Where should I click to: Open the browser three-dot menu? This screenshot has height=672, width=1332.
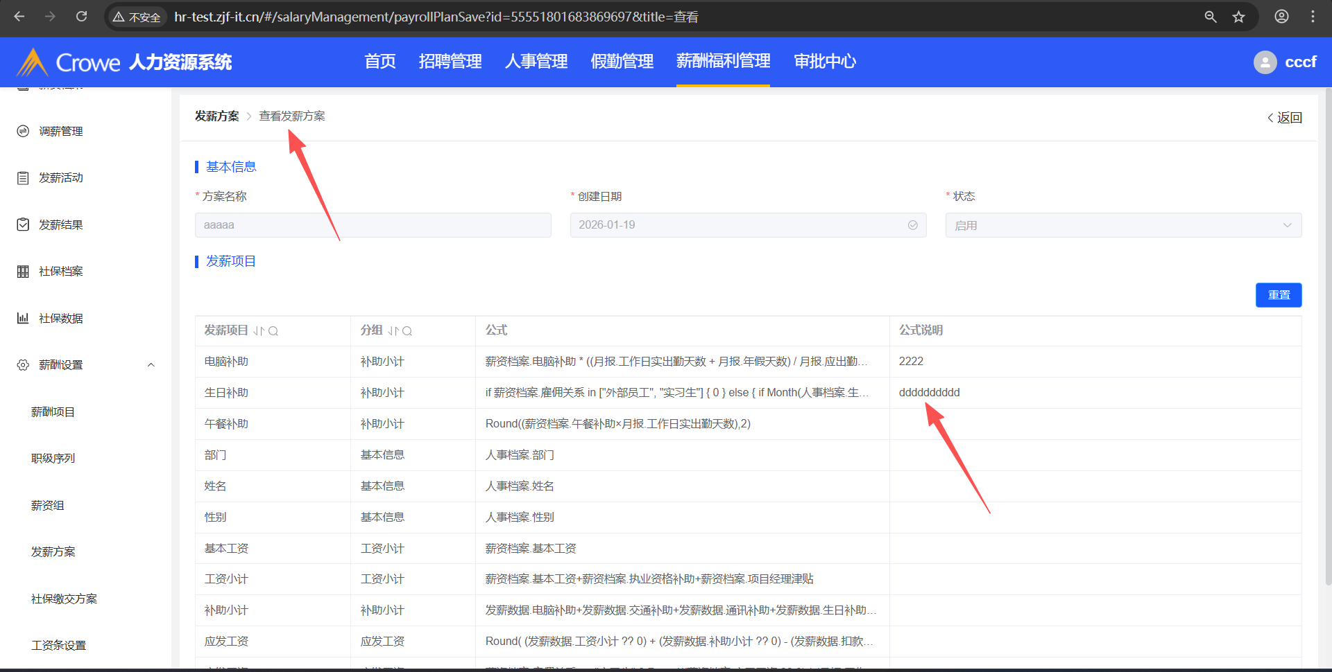coord(1313,17)
